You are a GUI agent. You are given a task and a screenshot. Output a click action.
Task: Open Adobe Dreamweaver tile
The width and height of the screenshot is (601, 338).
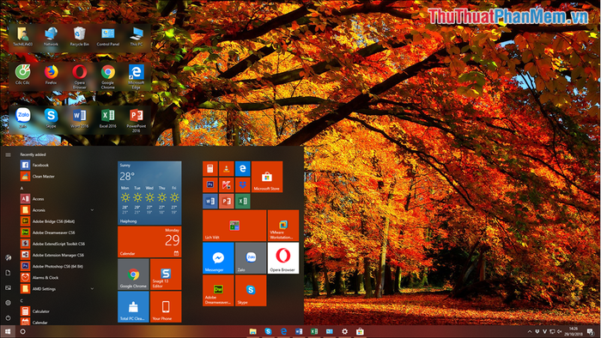tap(218, 291)
